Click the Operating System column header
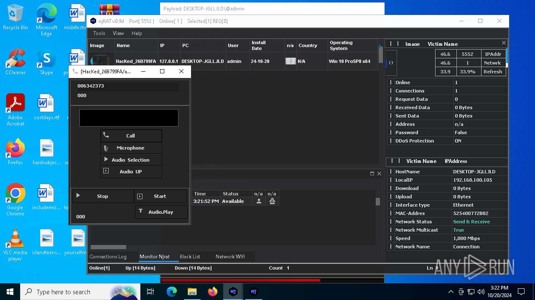 pyautogui.click(x=352, y=45)
